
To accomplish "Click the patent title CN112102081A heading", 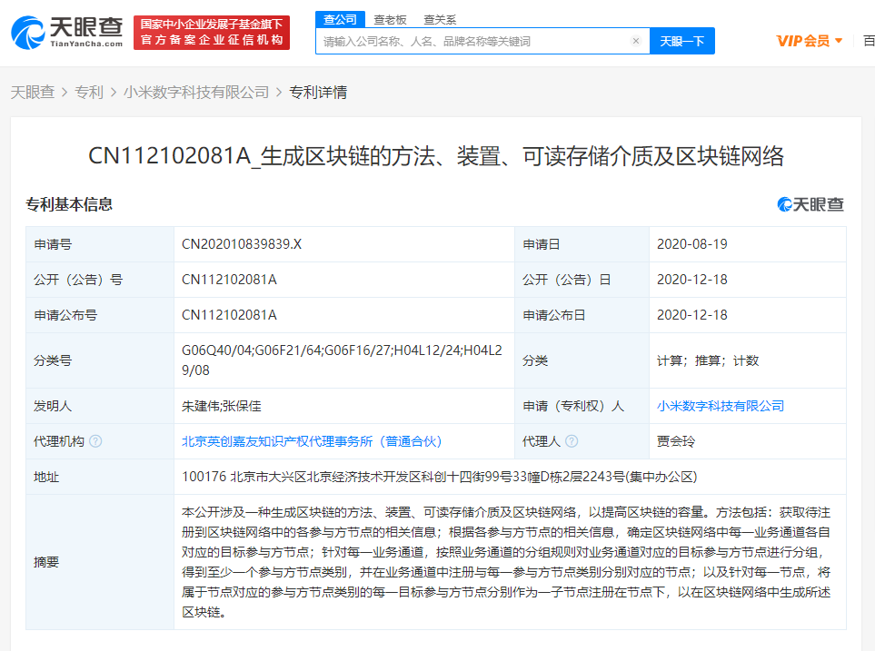I will [436, 156].
